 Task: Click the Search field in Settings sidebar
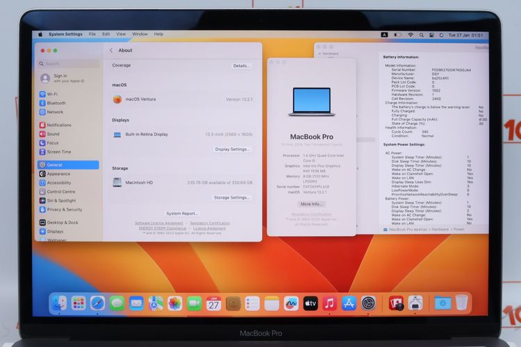click(x=69, y=64)
